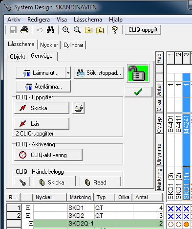This screenshot has height=229, width=192.
Task: Select the SKD2 marking cell
Action: [81, 216]
